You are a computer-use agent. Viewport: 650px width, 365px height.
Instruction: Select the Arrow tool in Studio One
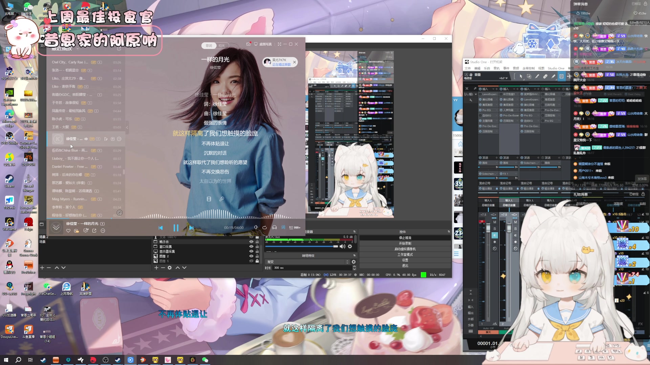(x=521, y=76)
